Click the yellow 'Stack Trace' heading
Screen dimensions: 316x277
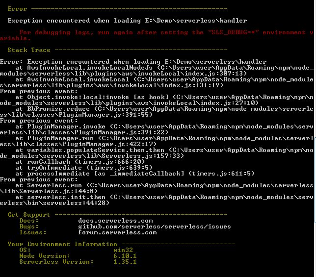[29, 50]
